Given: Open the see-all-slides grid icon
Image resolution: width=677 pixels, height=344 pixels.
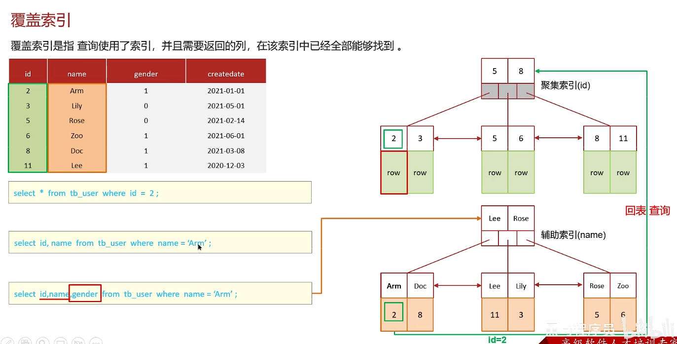Looking at the screenshot, I should click(x=25, y=341).
